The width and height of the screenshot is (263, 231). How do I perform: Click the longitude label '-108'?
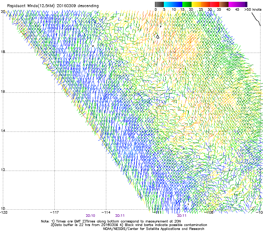[209, 213]
